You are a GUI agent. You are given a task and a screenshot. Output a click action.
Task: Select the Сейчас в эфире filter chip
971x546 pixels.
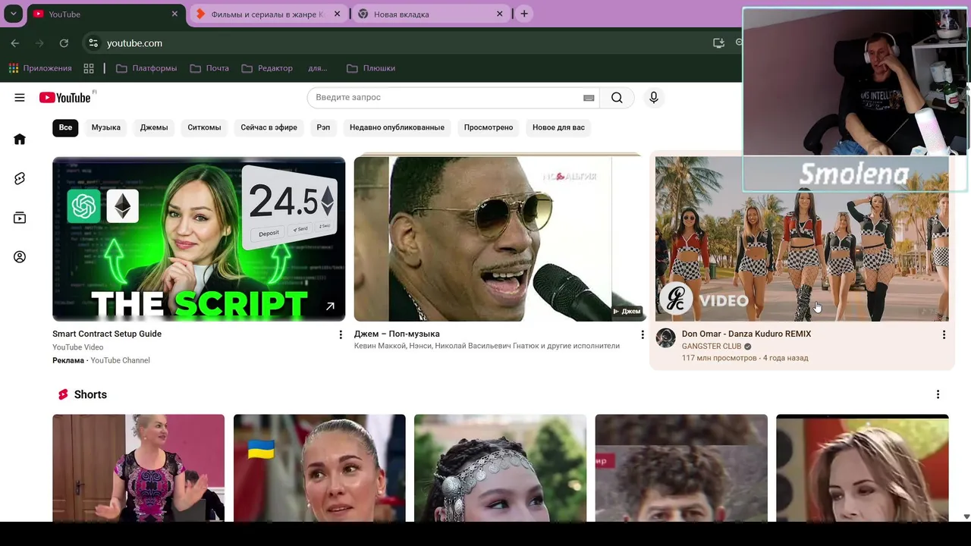(269, 127)
